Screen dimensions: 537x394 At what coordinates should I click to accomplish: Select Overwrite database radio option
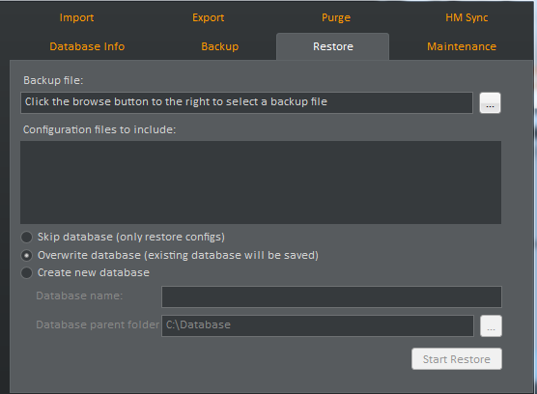(x=27, y=255)
